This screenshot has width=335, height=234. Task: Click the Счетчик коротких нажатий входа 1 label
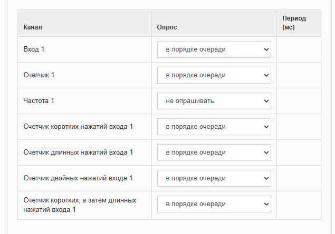click(78, 127)
